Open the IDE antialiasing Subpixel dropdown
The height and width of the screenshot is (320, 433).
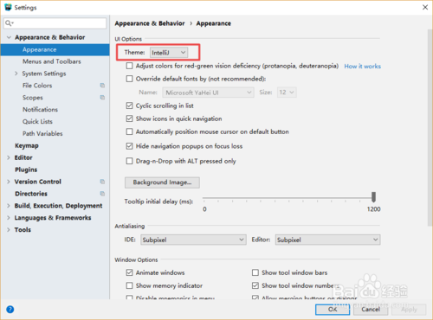pyautogui.click(x=193, y=240)
